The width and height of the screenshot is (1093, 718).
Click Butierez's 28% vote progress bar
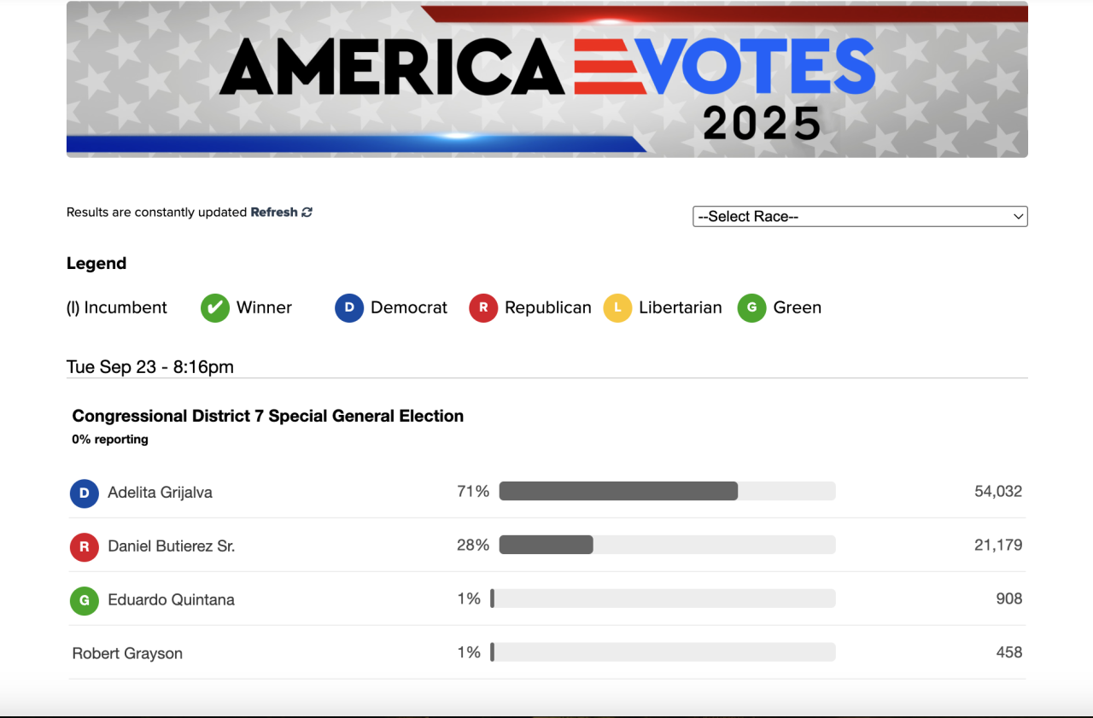(667, 545)
